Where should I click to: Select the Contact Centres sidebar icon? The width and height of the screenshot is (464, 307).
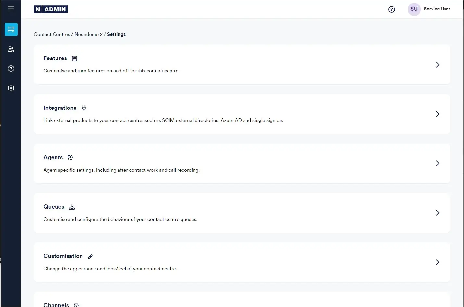[11, 30]
